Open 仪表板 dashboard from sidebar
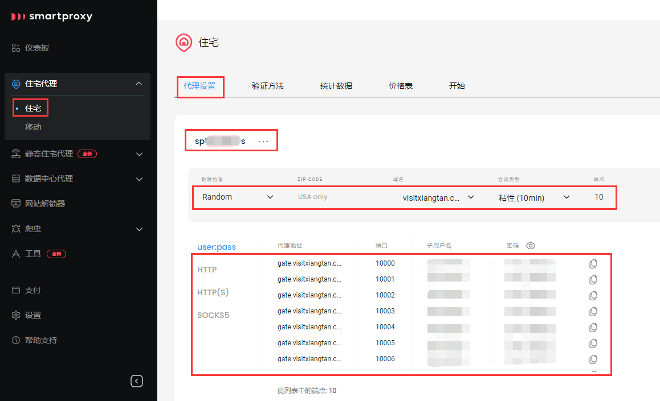The height and width of the screenshot is (401, 660). pos(37,48)
